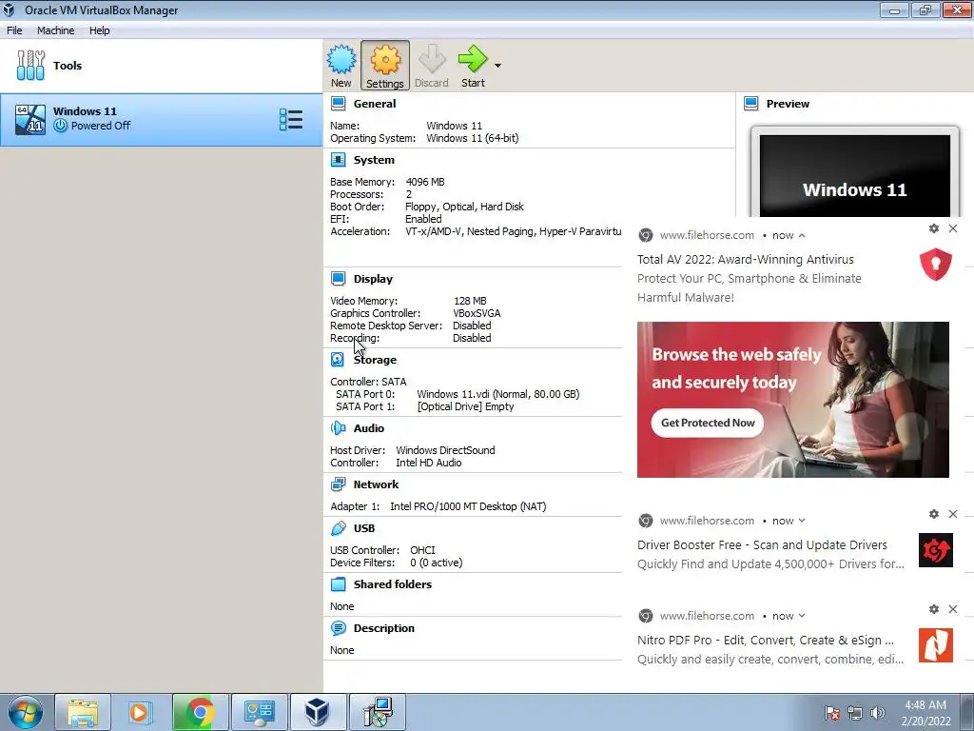Viewport: 974px width, 731px height.
Task: Click the Total AV ad banner image
Action: (793, 400)
